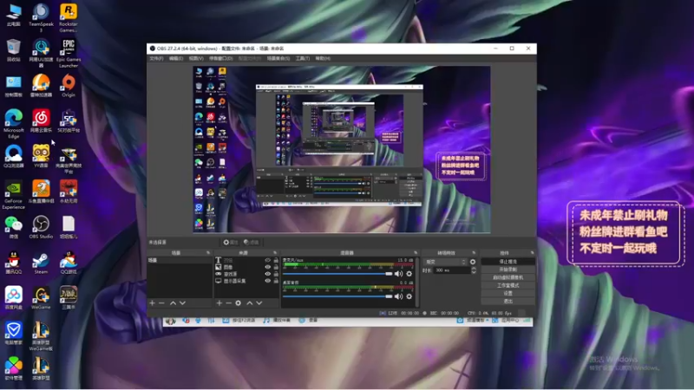Open Epic Games Launcher desktop icon
694x390 pixels.
pos(69,53)
